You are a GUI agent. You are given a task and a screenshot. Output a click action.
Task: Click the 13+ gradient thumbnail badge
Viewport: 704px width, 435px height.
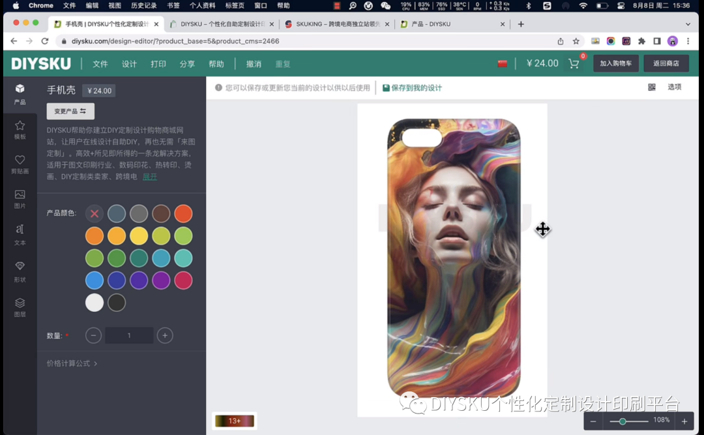click(235, 421)
